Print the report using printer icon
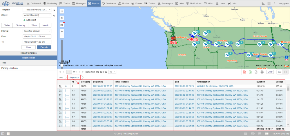 tap(262, 72)
